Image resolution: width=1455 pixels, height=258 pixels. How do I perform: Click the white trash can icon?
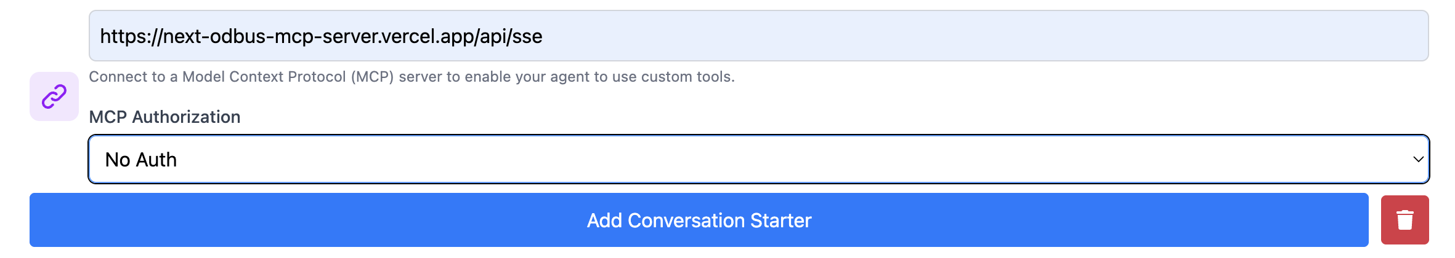(1404, 220)
